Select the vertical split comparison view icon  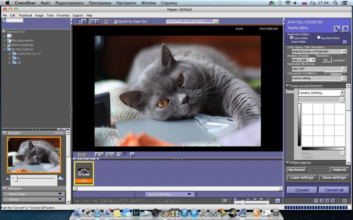tap(92, 22)
